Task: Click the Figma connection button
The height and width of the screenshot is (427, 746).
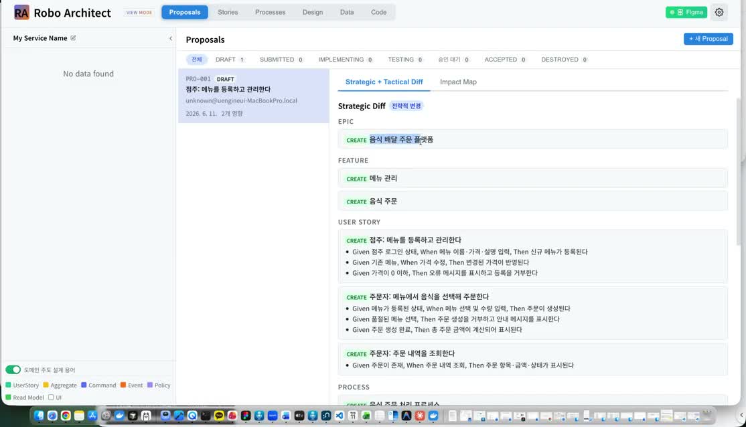Action: tap(686, 12)
